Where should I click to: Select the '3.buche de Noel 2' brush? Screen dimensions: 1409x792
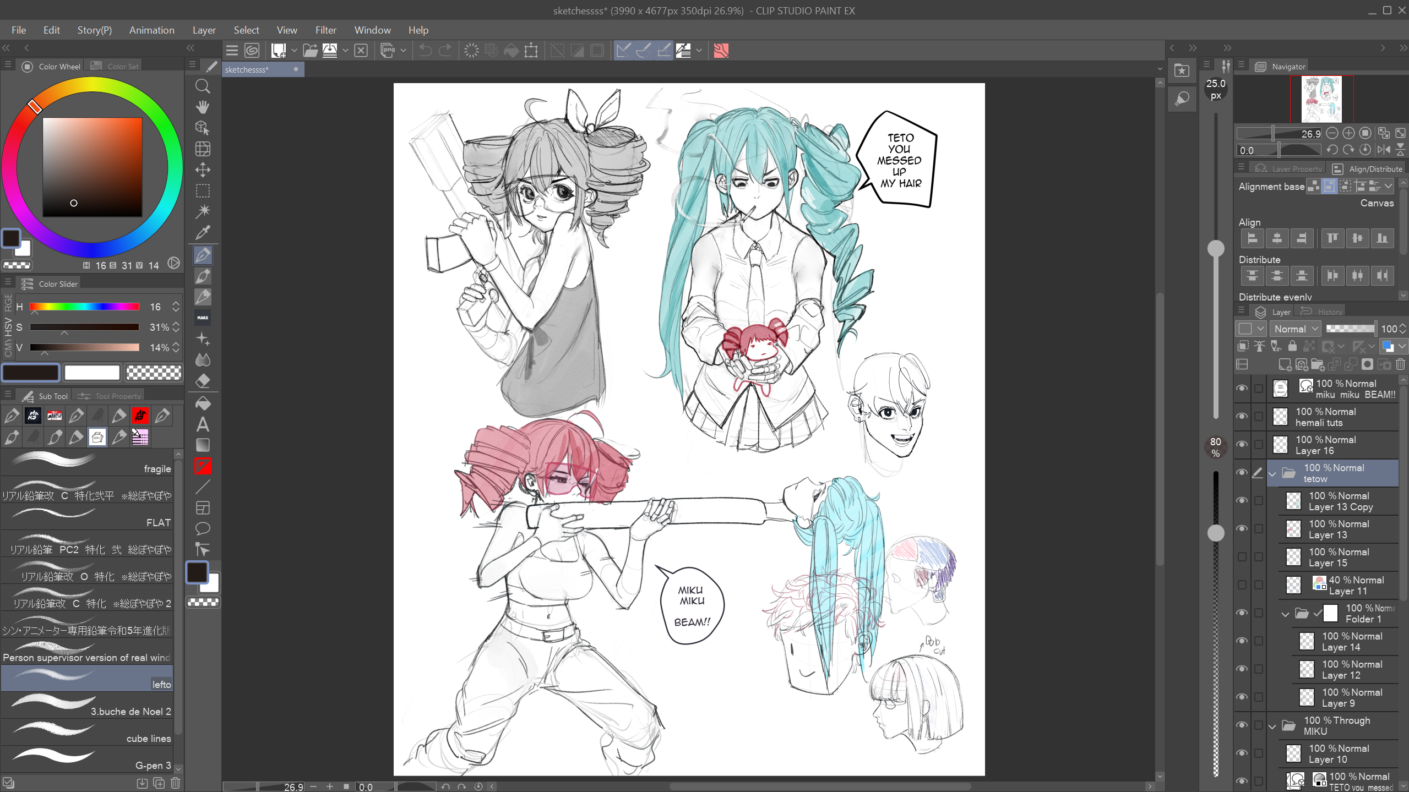87,706
